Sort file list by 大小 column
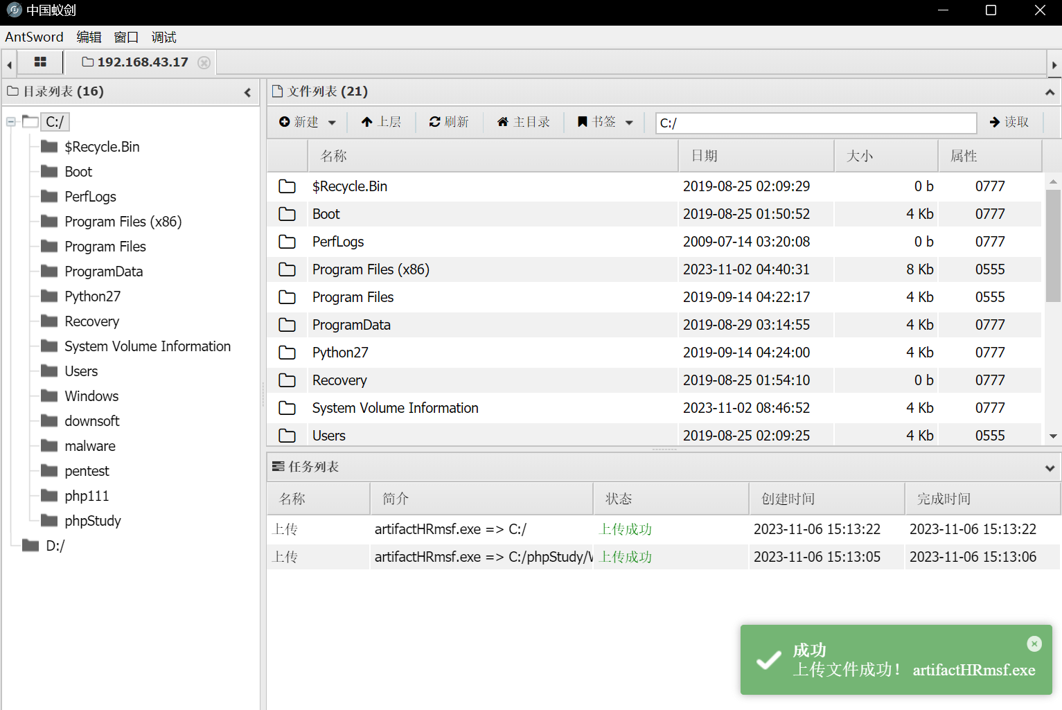The width and height of the screenshot is (1062, 710). click(886, 156)
